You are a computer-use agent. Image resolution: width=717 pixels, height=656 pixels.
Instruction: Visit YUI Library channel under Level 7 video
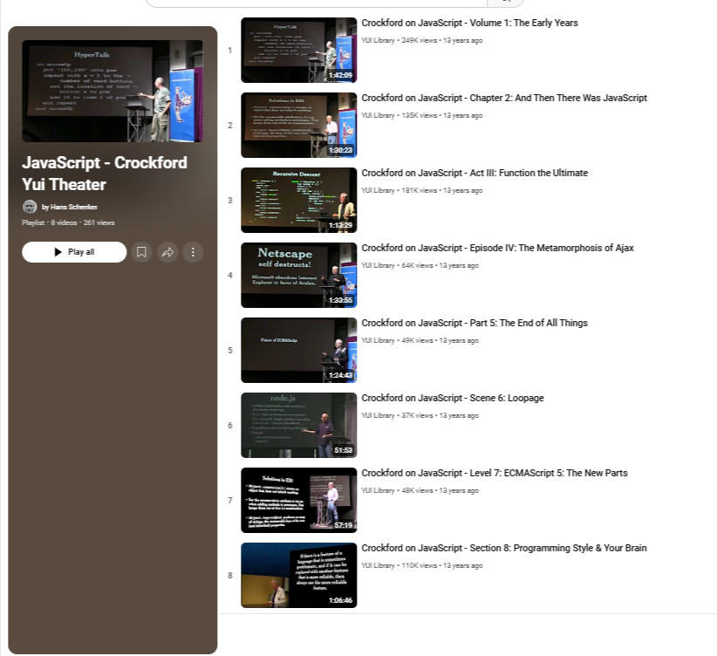(378, 490)
